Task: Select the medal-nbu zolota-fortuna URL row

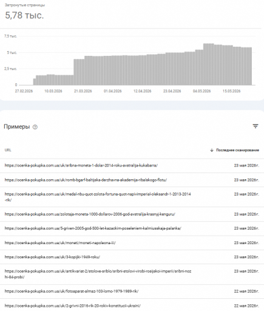Action: 132,197
